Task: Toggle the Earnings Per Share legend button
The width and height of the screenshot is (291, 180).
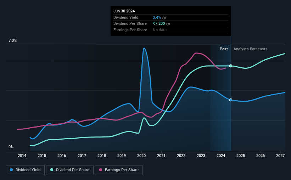Action: pos(119,170)
